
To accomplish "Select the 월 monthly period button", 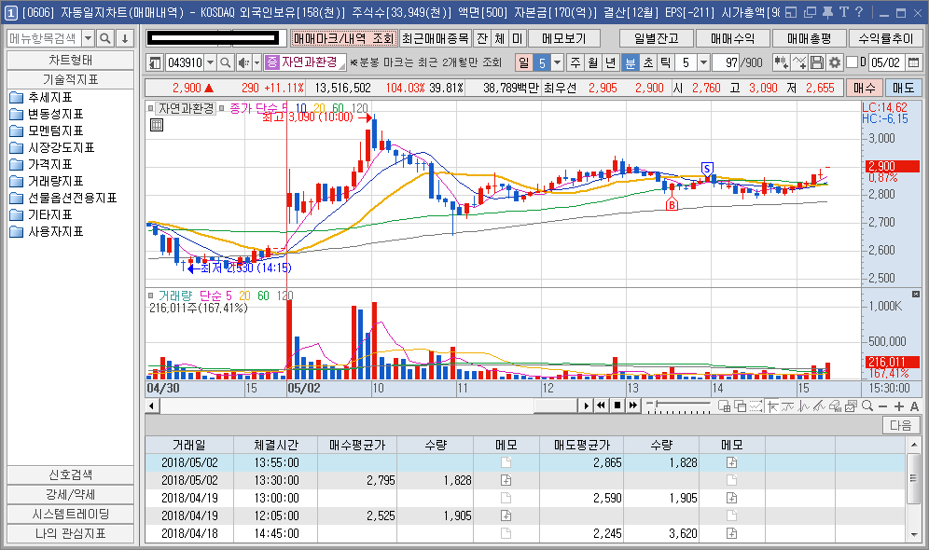I will (x=593, y=62).
